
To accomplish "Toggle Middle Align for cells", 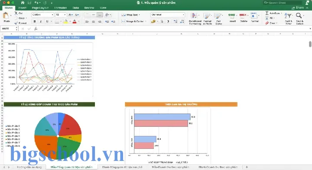I will (x=93, y=15).
